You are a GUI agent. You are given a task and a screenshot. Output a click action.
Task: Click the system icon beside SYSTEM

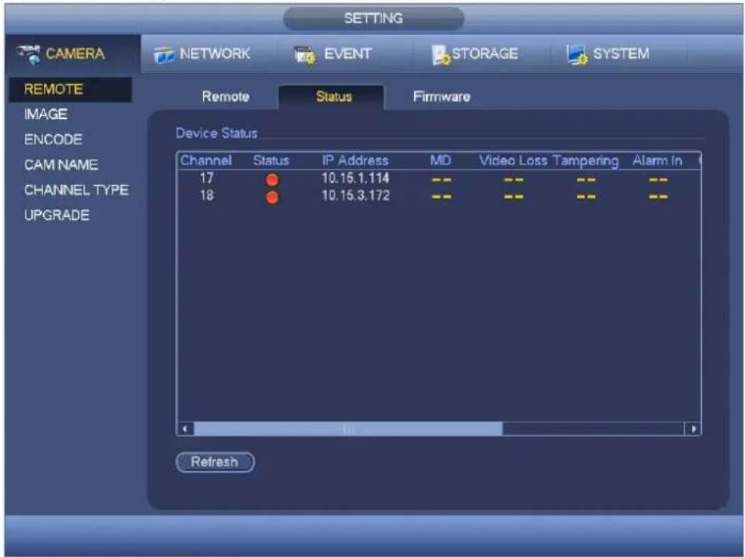click(577, 55)
